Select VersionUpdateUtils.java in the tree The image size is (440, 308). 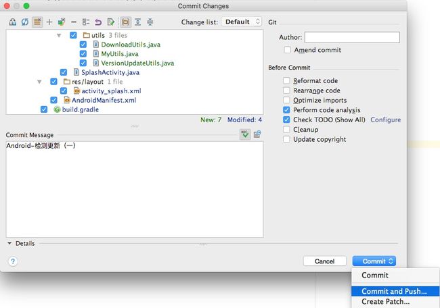[137, 63]
